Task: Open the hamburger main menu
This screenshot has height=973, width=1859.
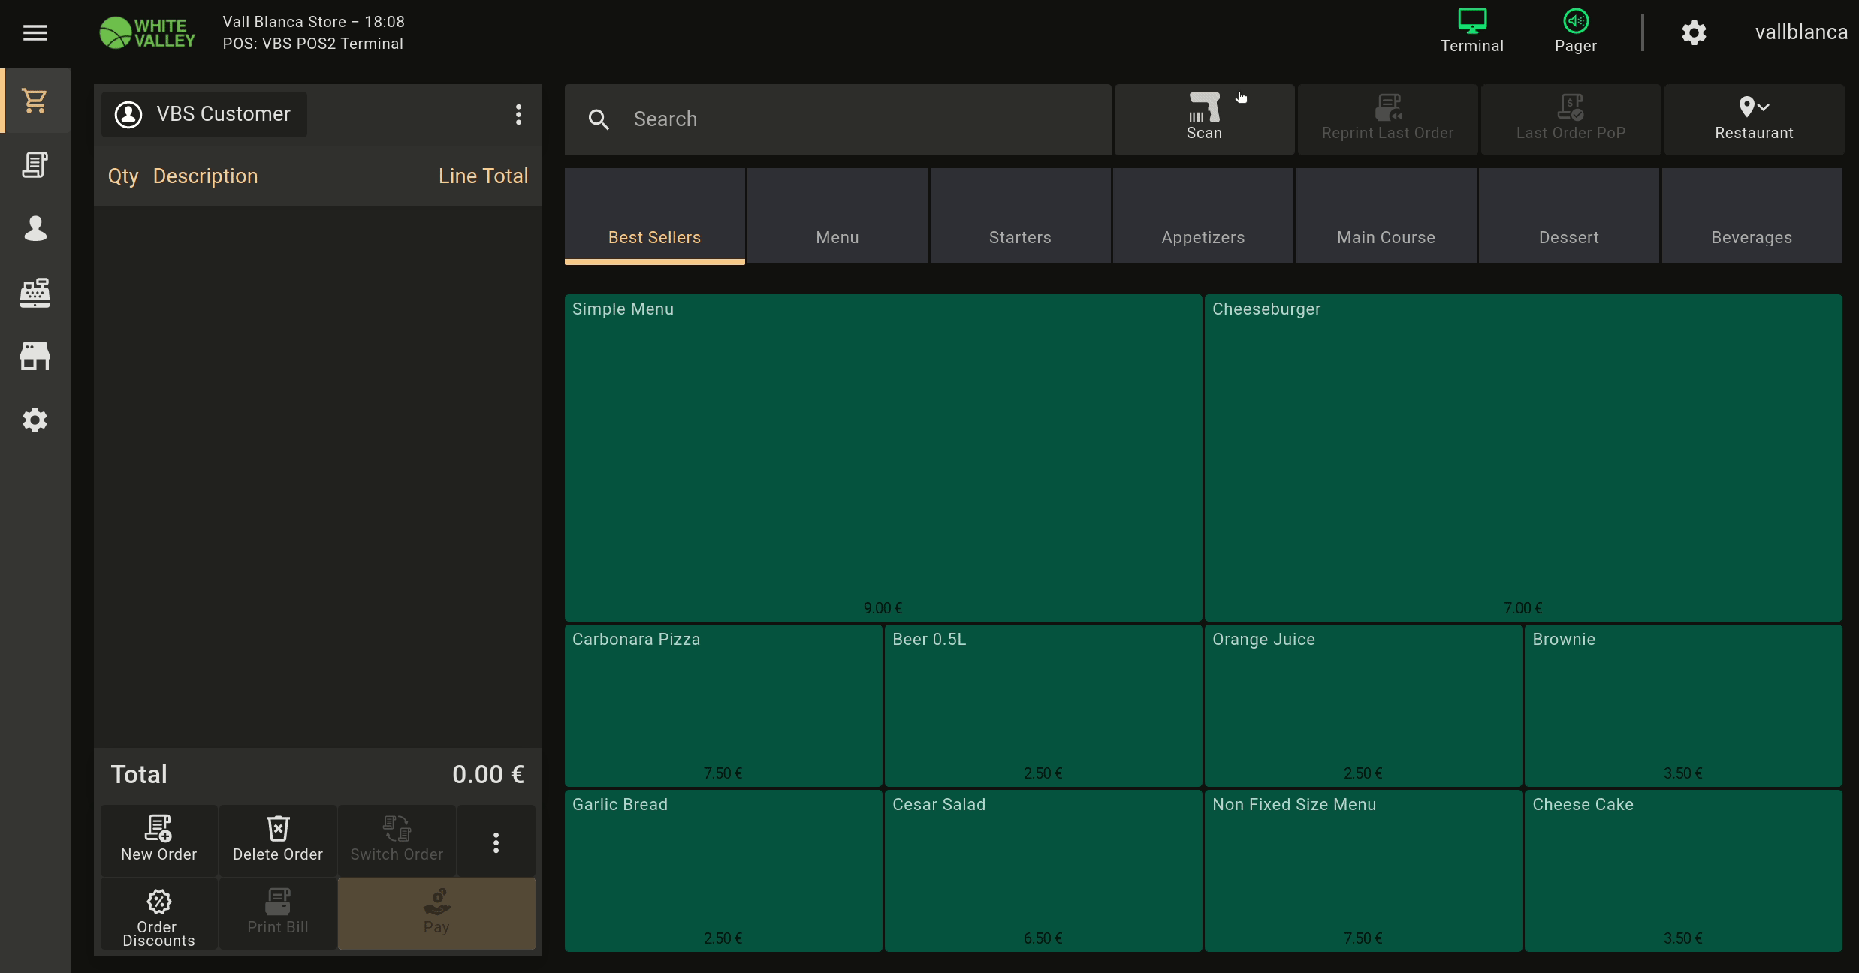Action: click(x=35, y=33)
